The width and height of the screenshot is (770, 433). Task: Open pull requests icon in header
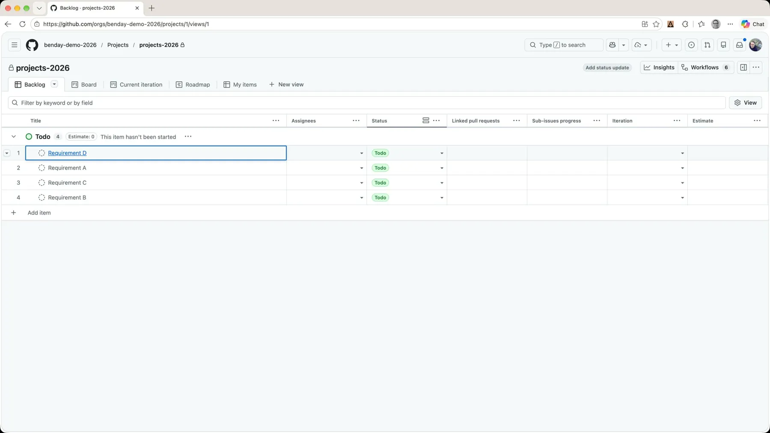pos(707,45)
